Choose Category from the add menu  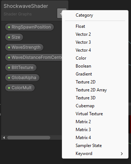[95, 15]
